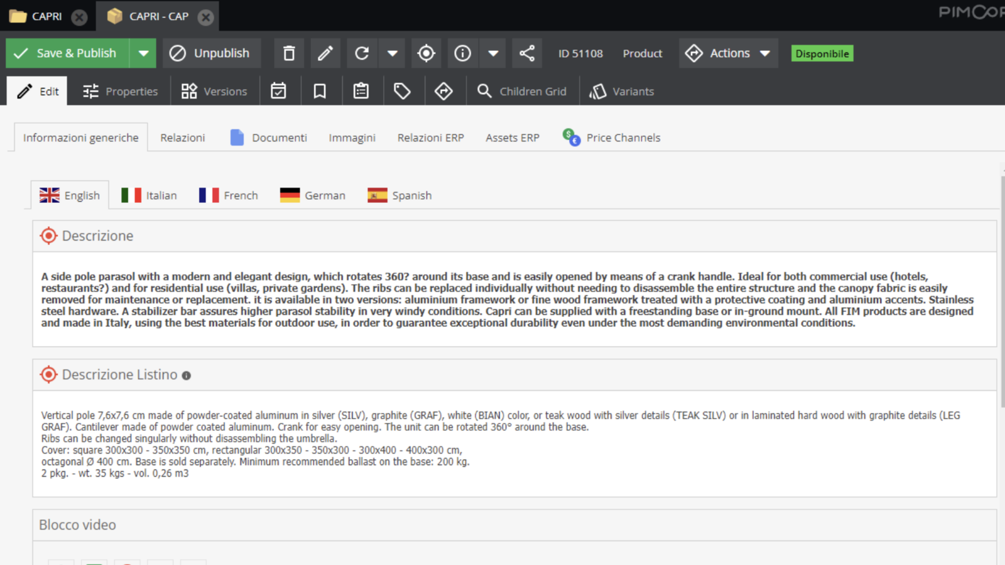Select the French language tab

click(x=228, y=195)
